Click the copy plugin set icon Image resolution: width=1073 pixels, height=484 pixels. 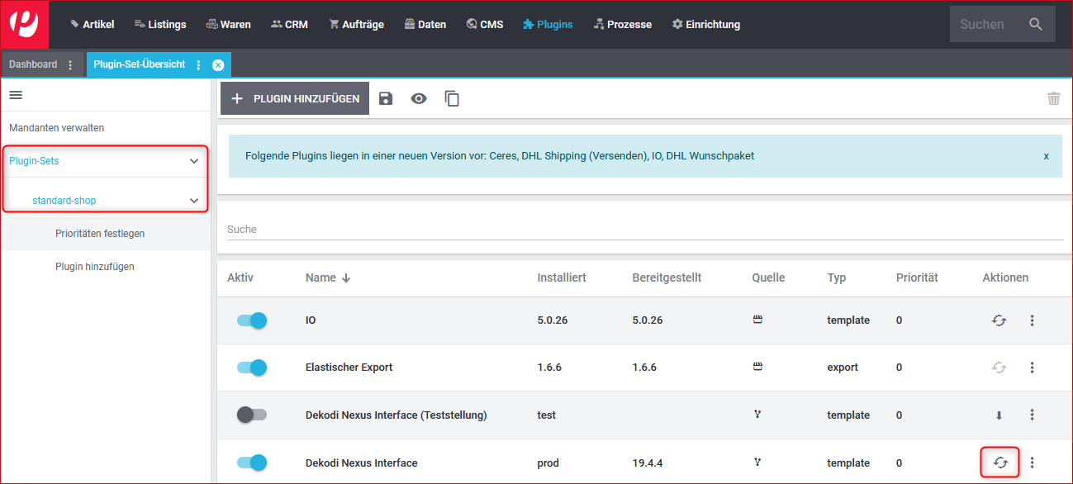(x=452, y=98)
